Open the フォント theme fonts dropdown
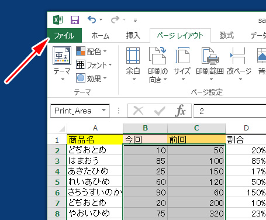 (94, 65)
